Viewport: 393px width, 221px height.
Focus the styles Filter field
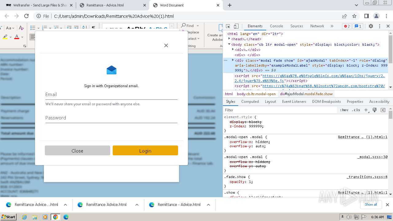(x=280, y=110)
